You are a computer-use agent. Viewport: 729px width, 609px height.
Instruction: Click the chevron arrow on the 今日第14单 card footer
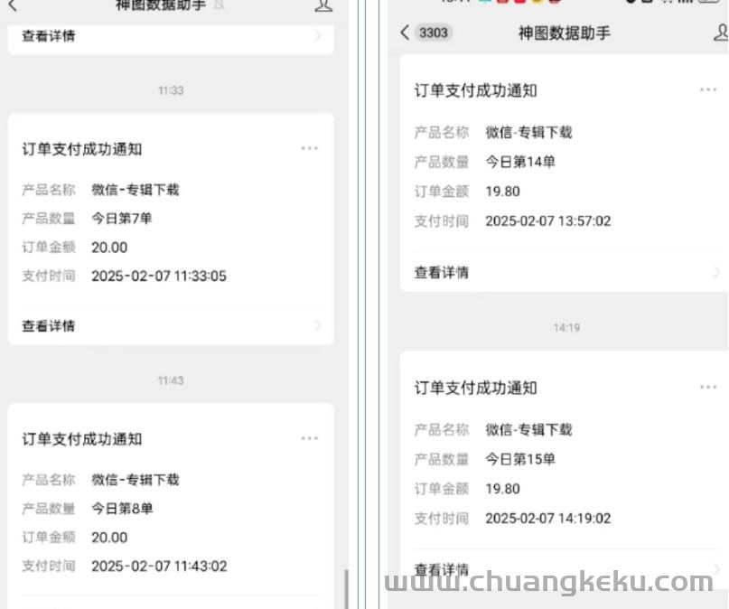pos(716,272)
